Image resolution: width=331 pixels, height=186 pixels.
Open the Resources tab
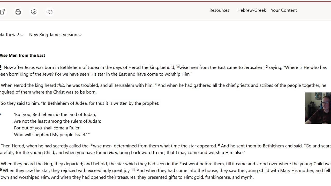tap(219, 10)
